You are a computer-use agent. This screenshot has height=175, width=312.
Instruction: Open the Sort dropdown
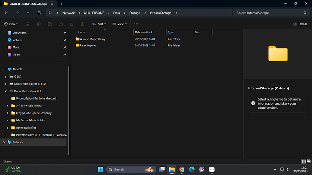tap(99, 24)
